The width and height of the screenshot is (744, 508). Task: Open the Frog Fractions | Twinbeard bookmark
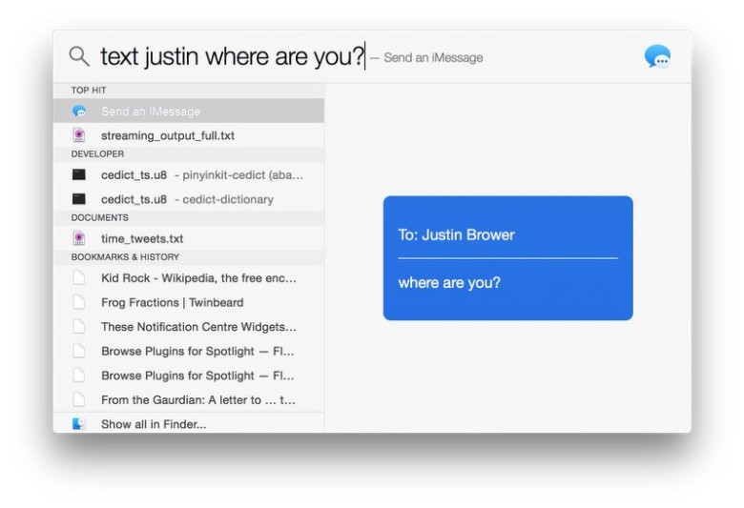[172, 302]
